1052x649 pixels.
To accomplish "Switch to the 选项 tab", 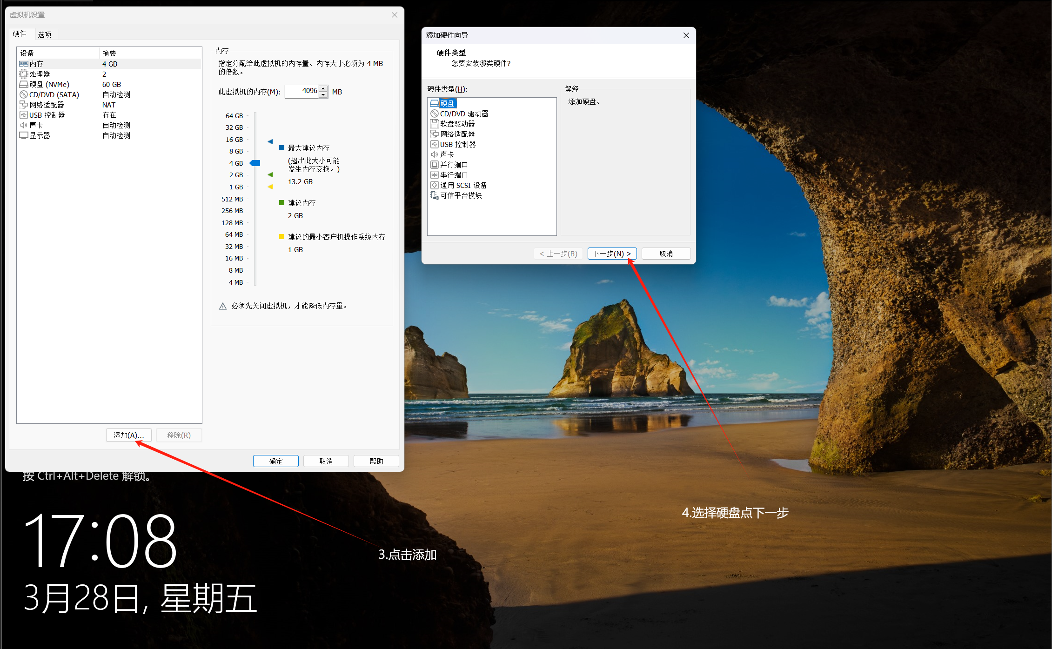I will pos(45,34).
